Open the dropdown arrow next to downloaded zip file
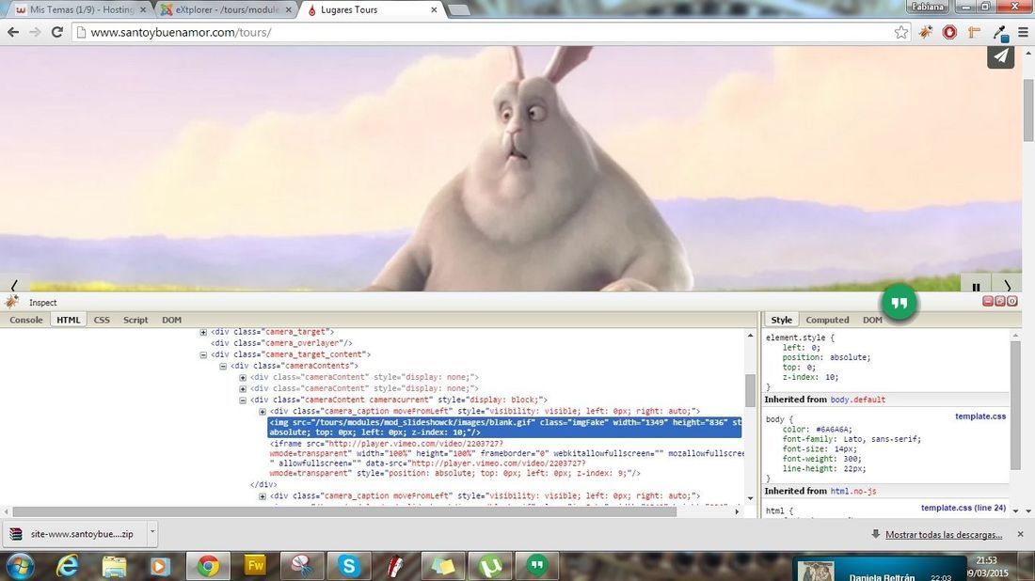1035x581 pixels. (x=151, y=533)
